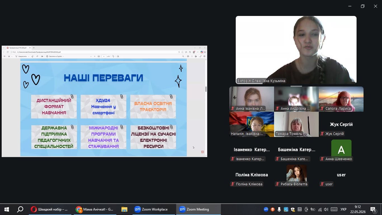
Task: Click battery status tray icon
Action: (x=313, y=209)
